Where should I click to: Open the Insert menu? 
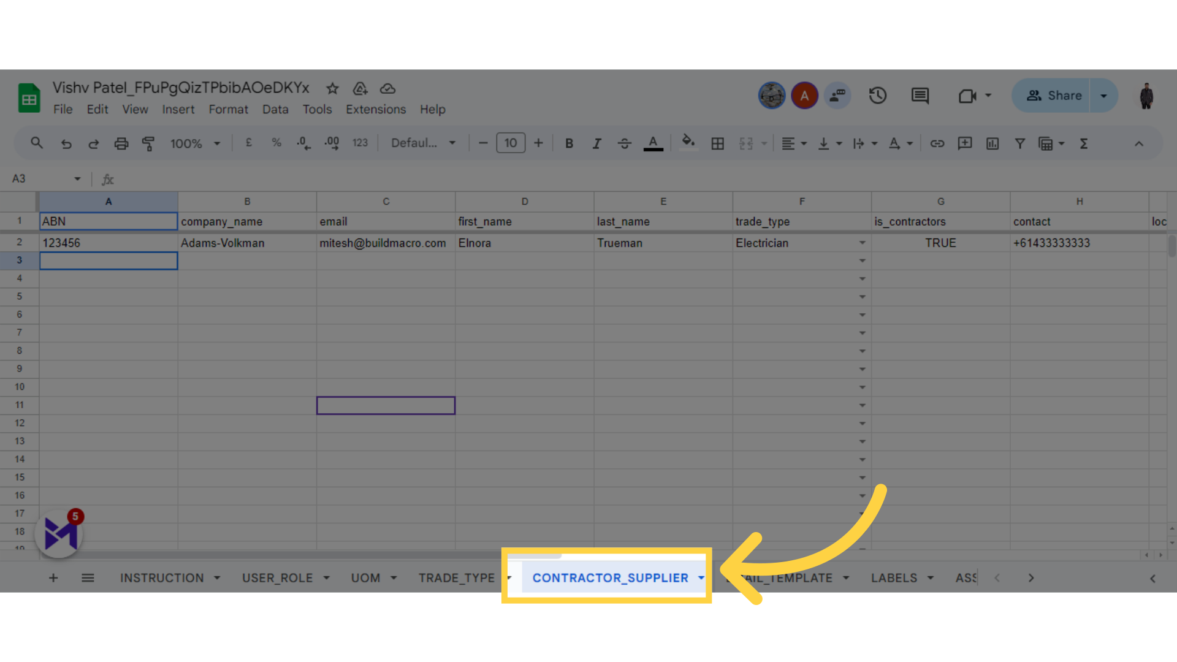coord(178,109)
